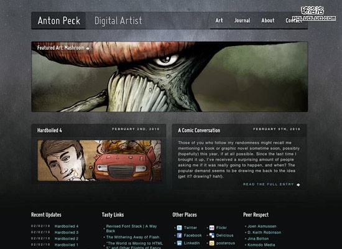Open Read the Full Entry link
The image size is (342, 249).
coord(268,184)
